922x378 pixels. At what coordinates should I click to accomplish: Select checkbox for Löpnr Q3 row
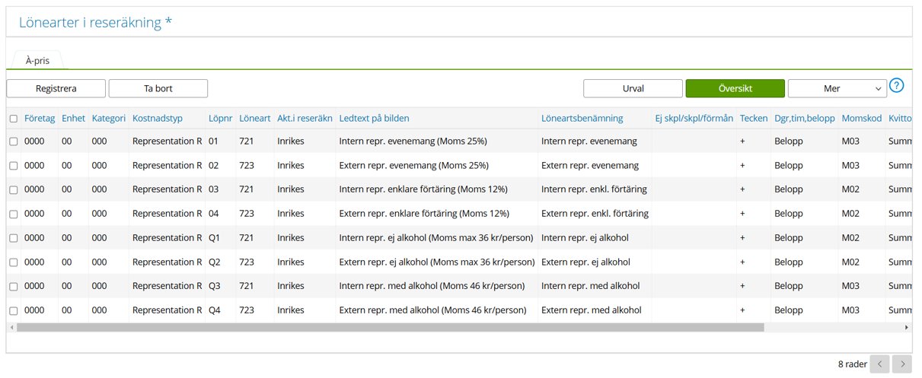tap(14, 286)
